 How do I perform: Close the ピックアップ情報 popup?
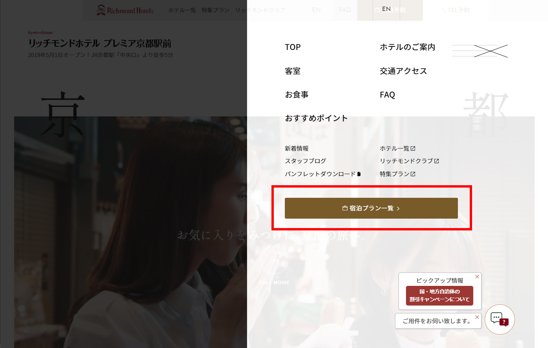[x=477, y=277]
